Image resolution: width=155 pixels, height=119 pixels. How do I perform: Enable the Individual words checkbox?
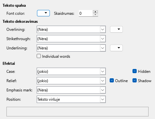tap(39, 56)
